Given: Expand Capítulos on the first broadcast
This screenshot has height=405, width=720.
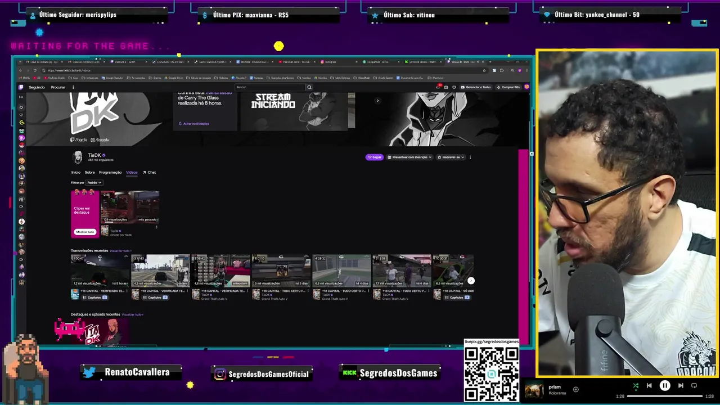Looking at the screenshot, I should point(94,298).
